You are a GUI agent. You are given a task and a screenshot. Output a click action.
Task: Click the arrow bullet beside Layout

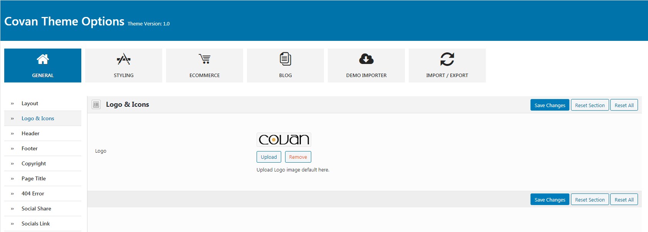point(12,104)
